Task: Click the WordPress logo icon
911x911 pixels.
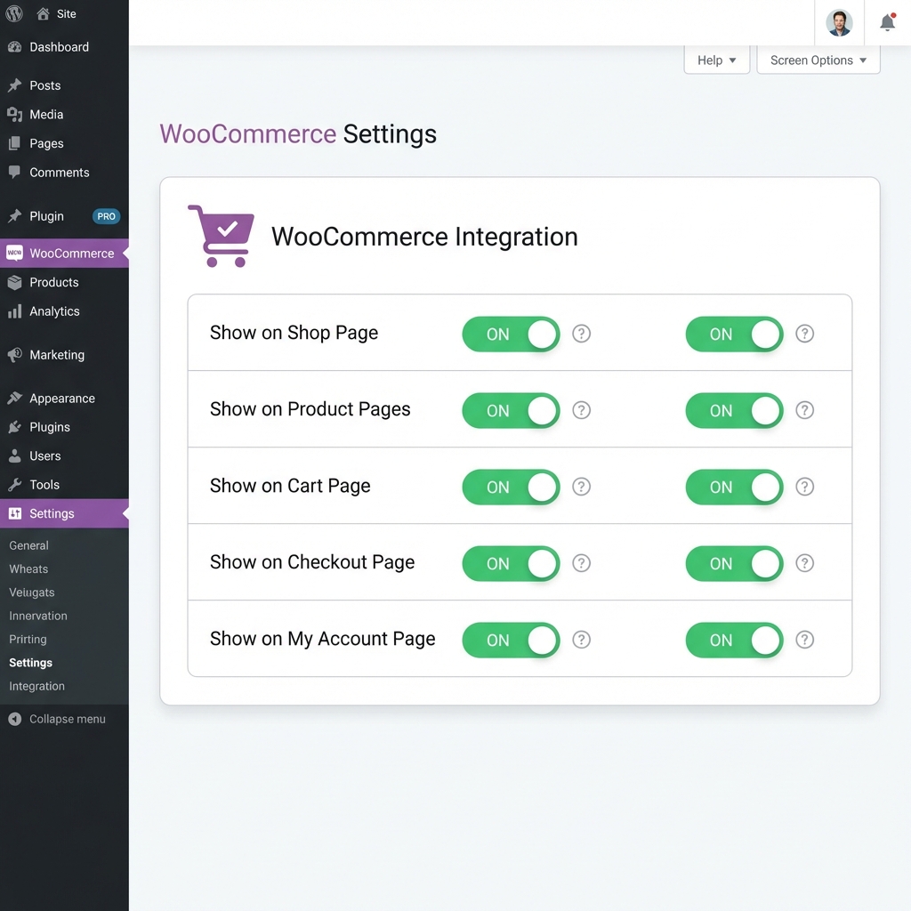Action: tap(14, 13)
